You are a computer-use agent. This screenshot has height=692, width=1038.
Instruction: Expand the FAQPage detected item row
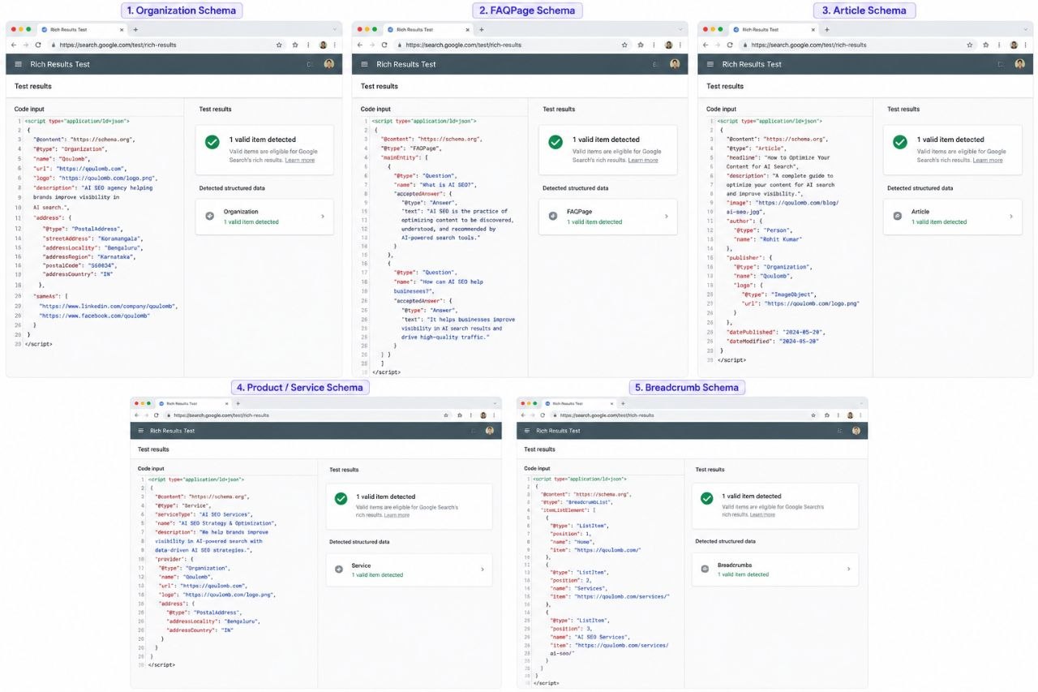(x=609, y=217)
